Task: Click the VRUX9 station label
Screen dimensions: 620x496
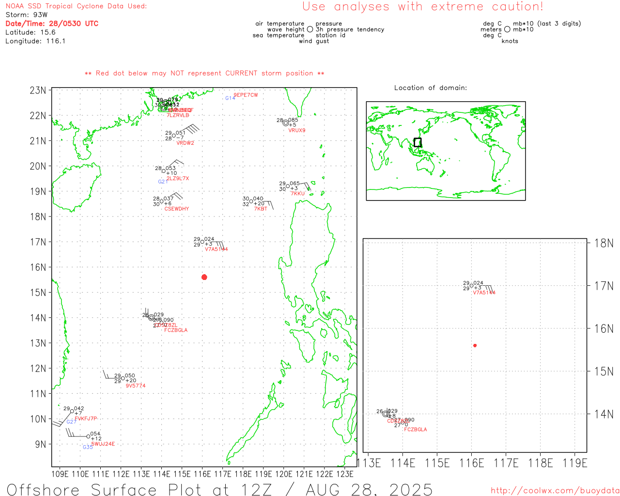Action: point(297,130)
